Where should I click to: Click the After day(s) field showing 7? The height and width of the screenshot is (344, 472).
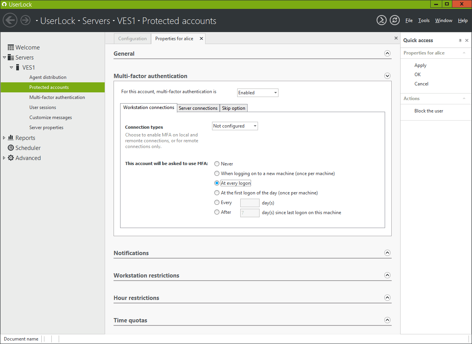point(250,213)
